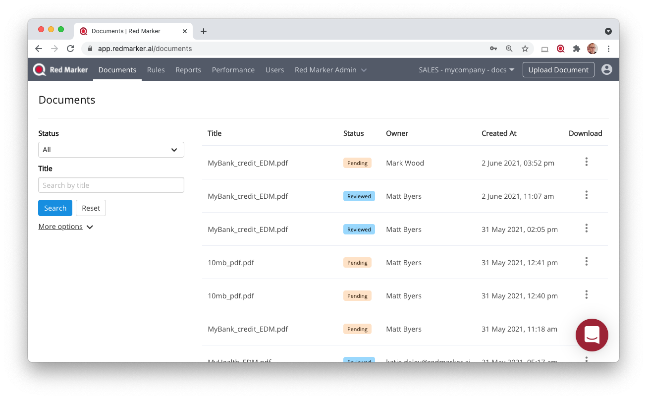Bookmark this page with the star icon

click(x=525, y=49)
